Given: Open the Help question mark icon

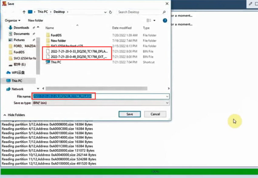Looking at the screenshot, I should tap(165, 20).
